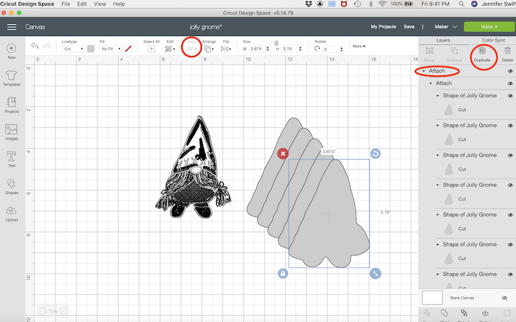The image size is (516, 322).
Task: Click the width W size field
Action: click(259, 49)
